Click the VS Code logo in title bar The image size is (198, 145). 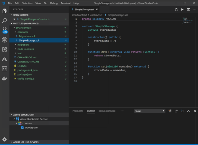click(3, 3)
